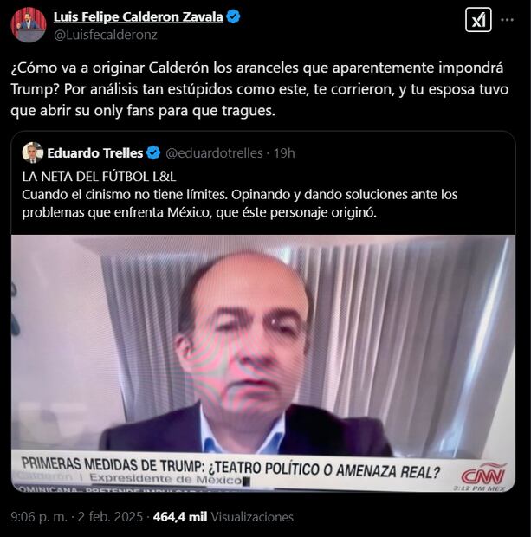Open the 464,4 mil Visualizaciones count
The image size is (531, 537).
pyautogui.click(x=223, y=517)
